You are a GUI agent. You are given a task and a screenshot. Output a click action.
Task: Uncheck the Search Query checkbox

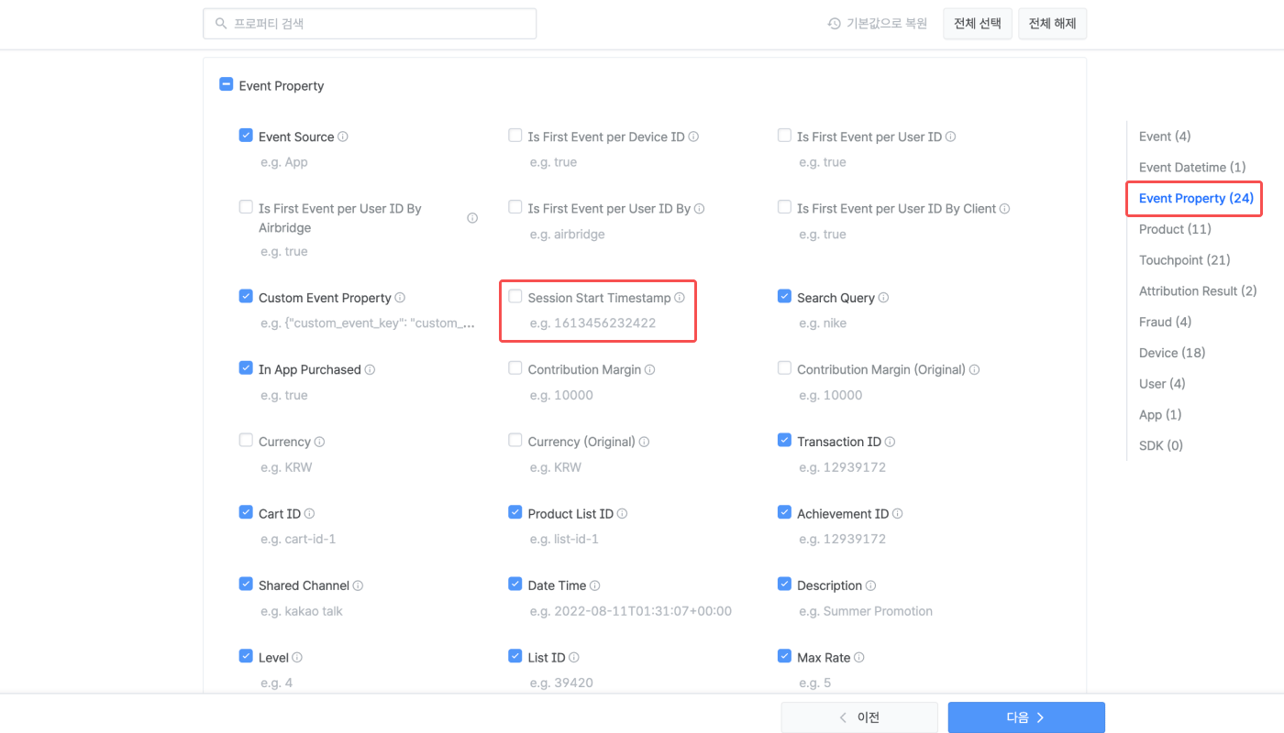click(x=784, y=297)
